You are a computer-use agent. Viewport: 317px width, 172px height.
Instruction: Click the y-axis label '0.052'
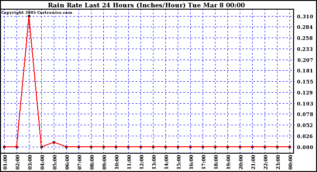pyautogui.click(x=305, y=125)
